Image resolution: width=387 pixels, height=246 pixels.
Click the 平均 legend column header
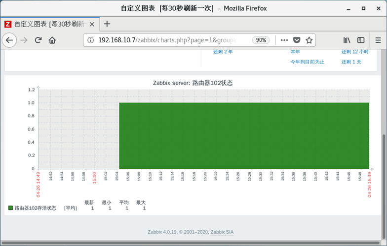pos(124,203)
